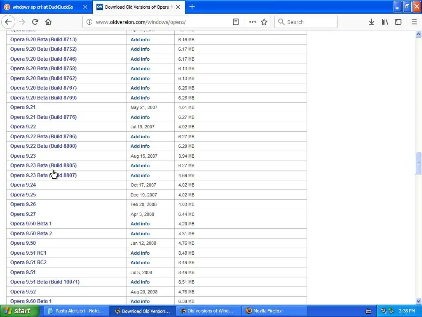Reload the current page
Screen dimensions: 422x317
[x=35, y=22]
